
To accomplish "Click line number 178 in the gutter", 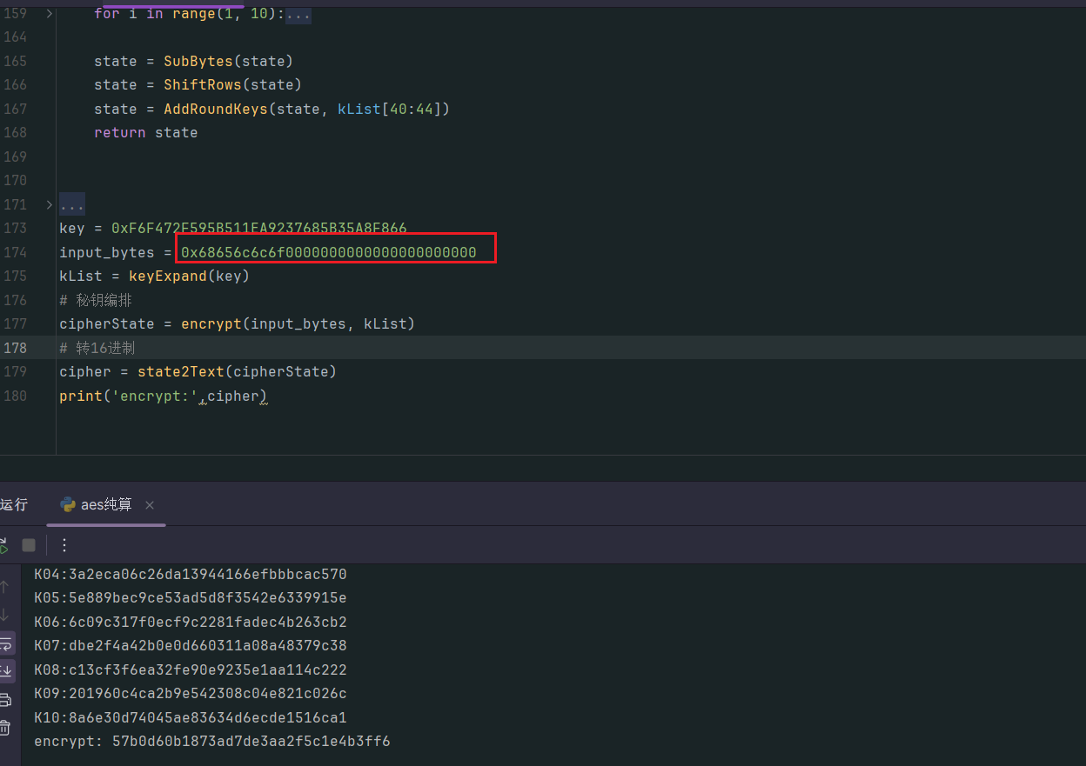I will 16,348.
